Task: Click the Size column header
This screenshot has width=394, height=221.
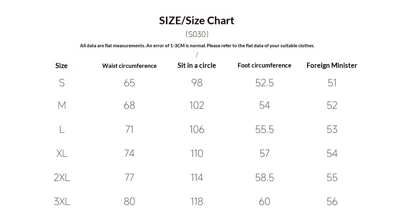Action: 62,66
